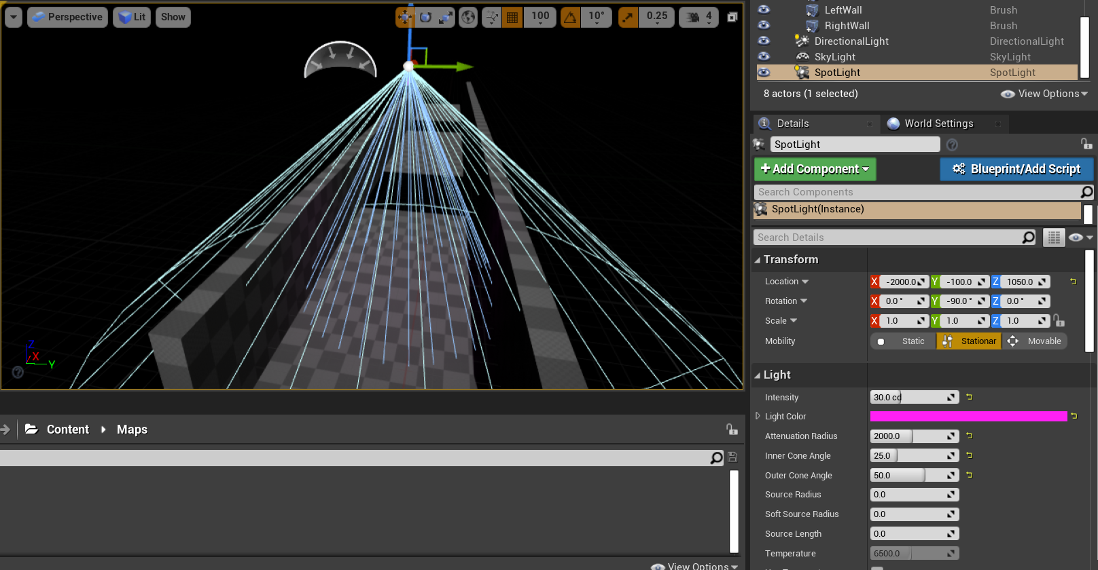Select the scale gizmo tool
The width and height of the screenshot is (1098, 570).
(x=445, y=18)
